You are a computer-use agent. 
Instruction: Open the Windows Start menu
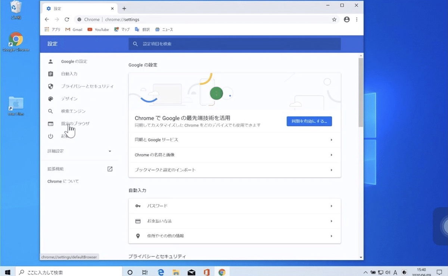(7, 272)
